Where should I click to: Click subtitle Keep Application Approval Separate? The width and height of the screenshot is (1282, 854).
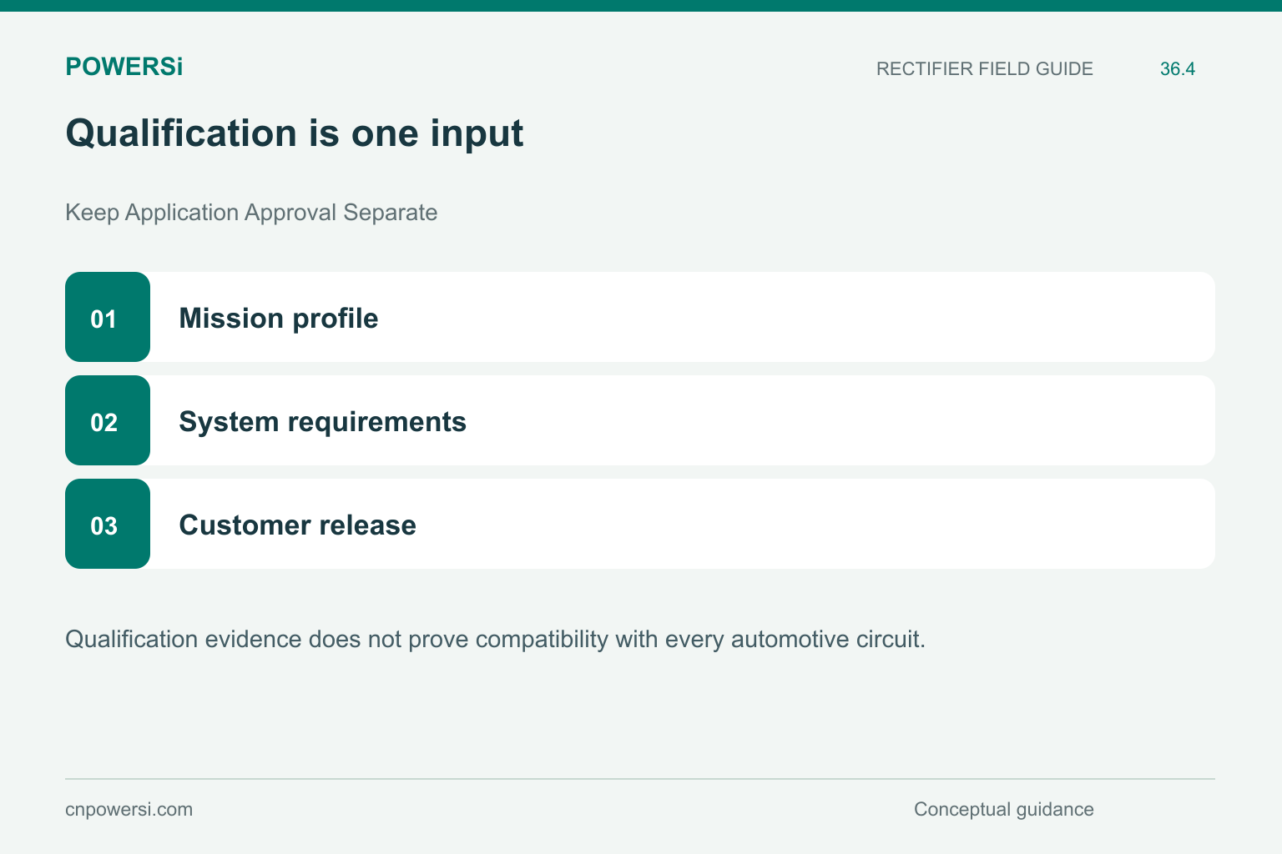(x=251, y=213)
